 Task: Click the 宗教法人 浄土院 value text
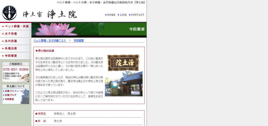pos(65,114)
